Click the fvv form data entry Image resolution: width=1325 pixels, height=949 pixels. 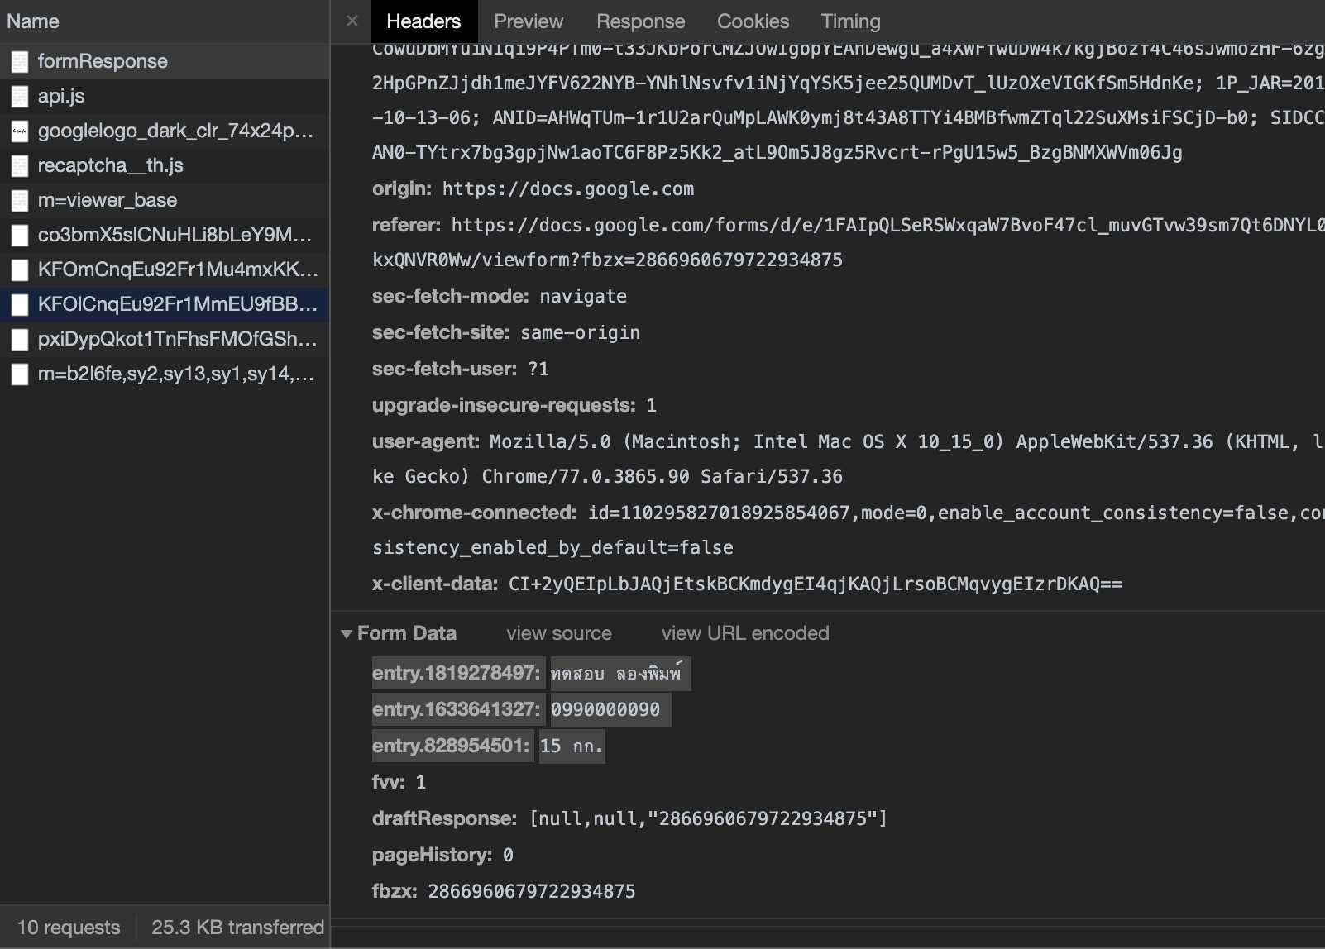click(399, 782)
